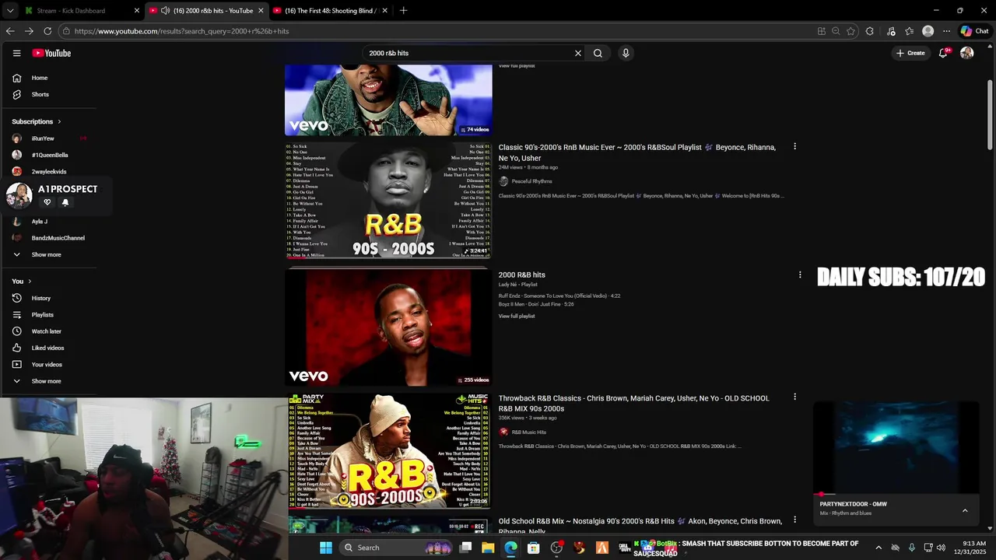The width and height of the screenshot is (996, 560).
Task: Show hidden system tray icons
Action: [879, 548]
